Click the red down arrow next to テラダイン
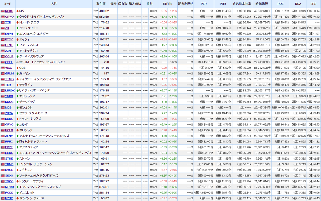This screenshot has height=201, width=321. (x=17, y=85)
